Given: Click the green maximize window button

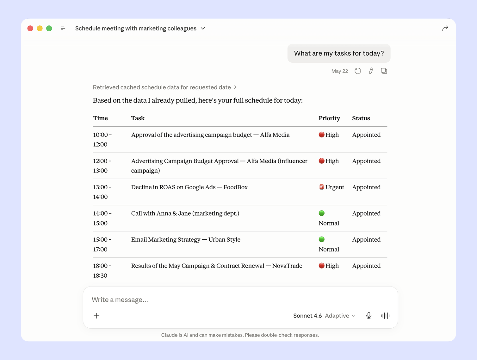Looking at the screenshot, I should click(49, 28).
